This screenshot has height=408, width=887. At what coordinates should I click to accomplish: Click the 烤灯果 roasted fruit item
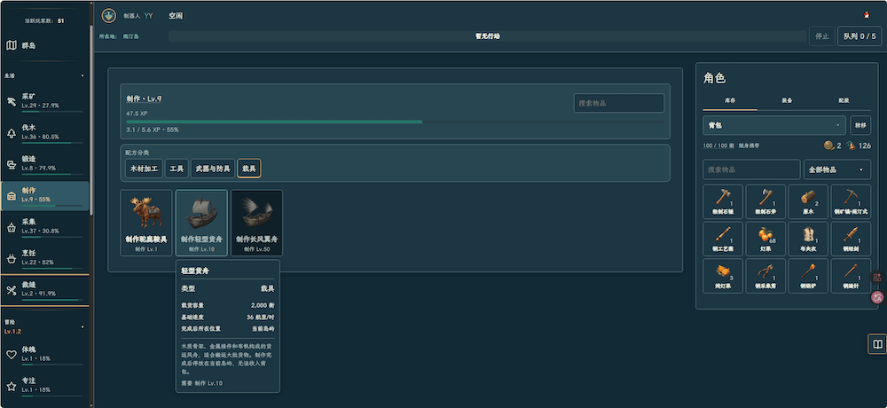(723, 276)
